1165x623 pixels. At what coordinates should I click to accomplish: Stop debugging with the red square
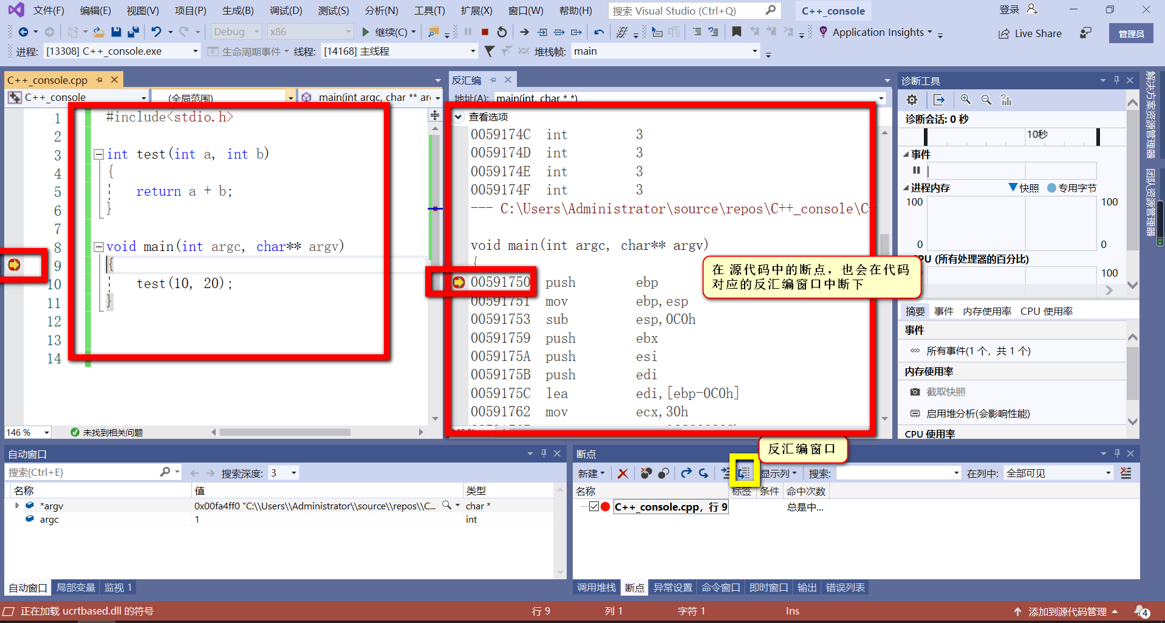[485, 32]
